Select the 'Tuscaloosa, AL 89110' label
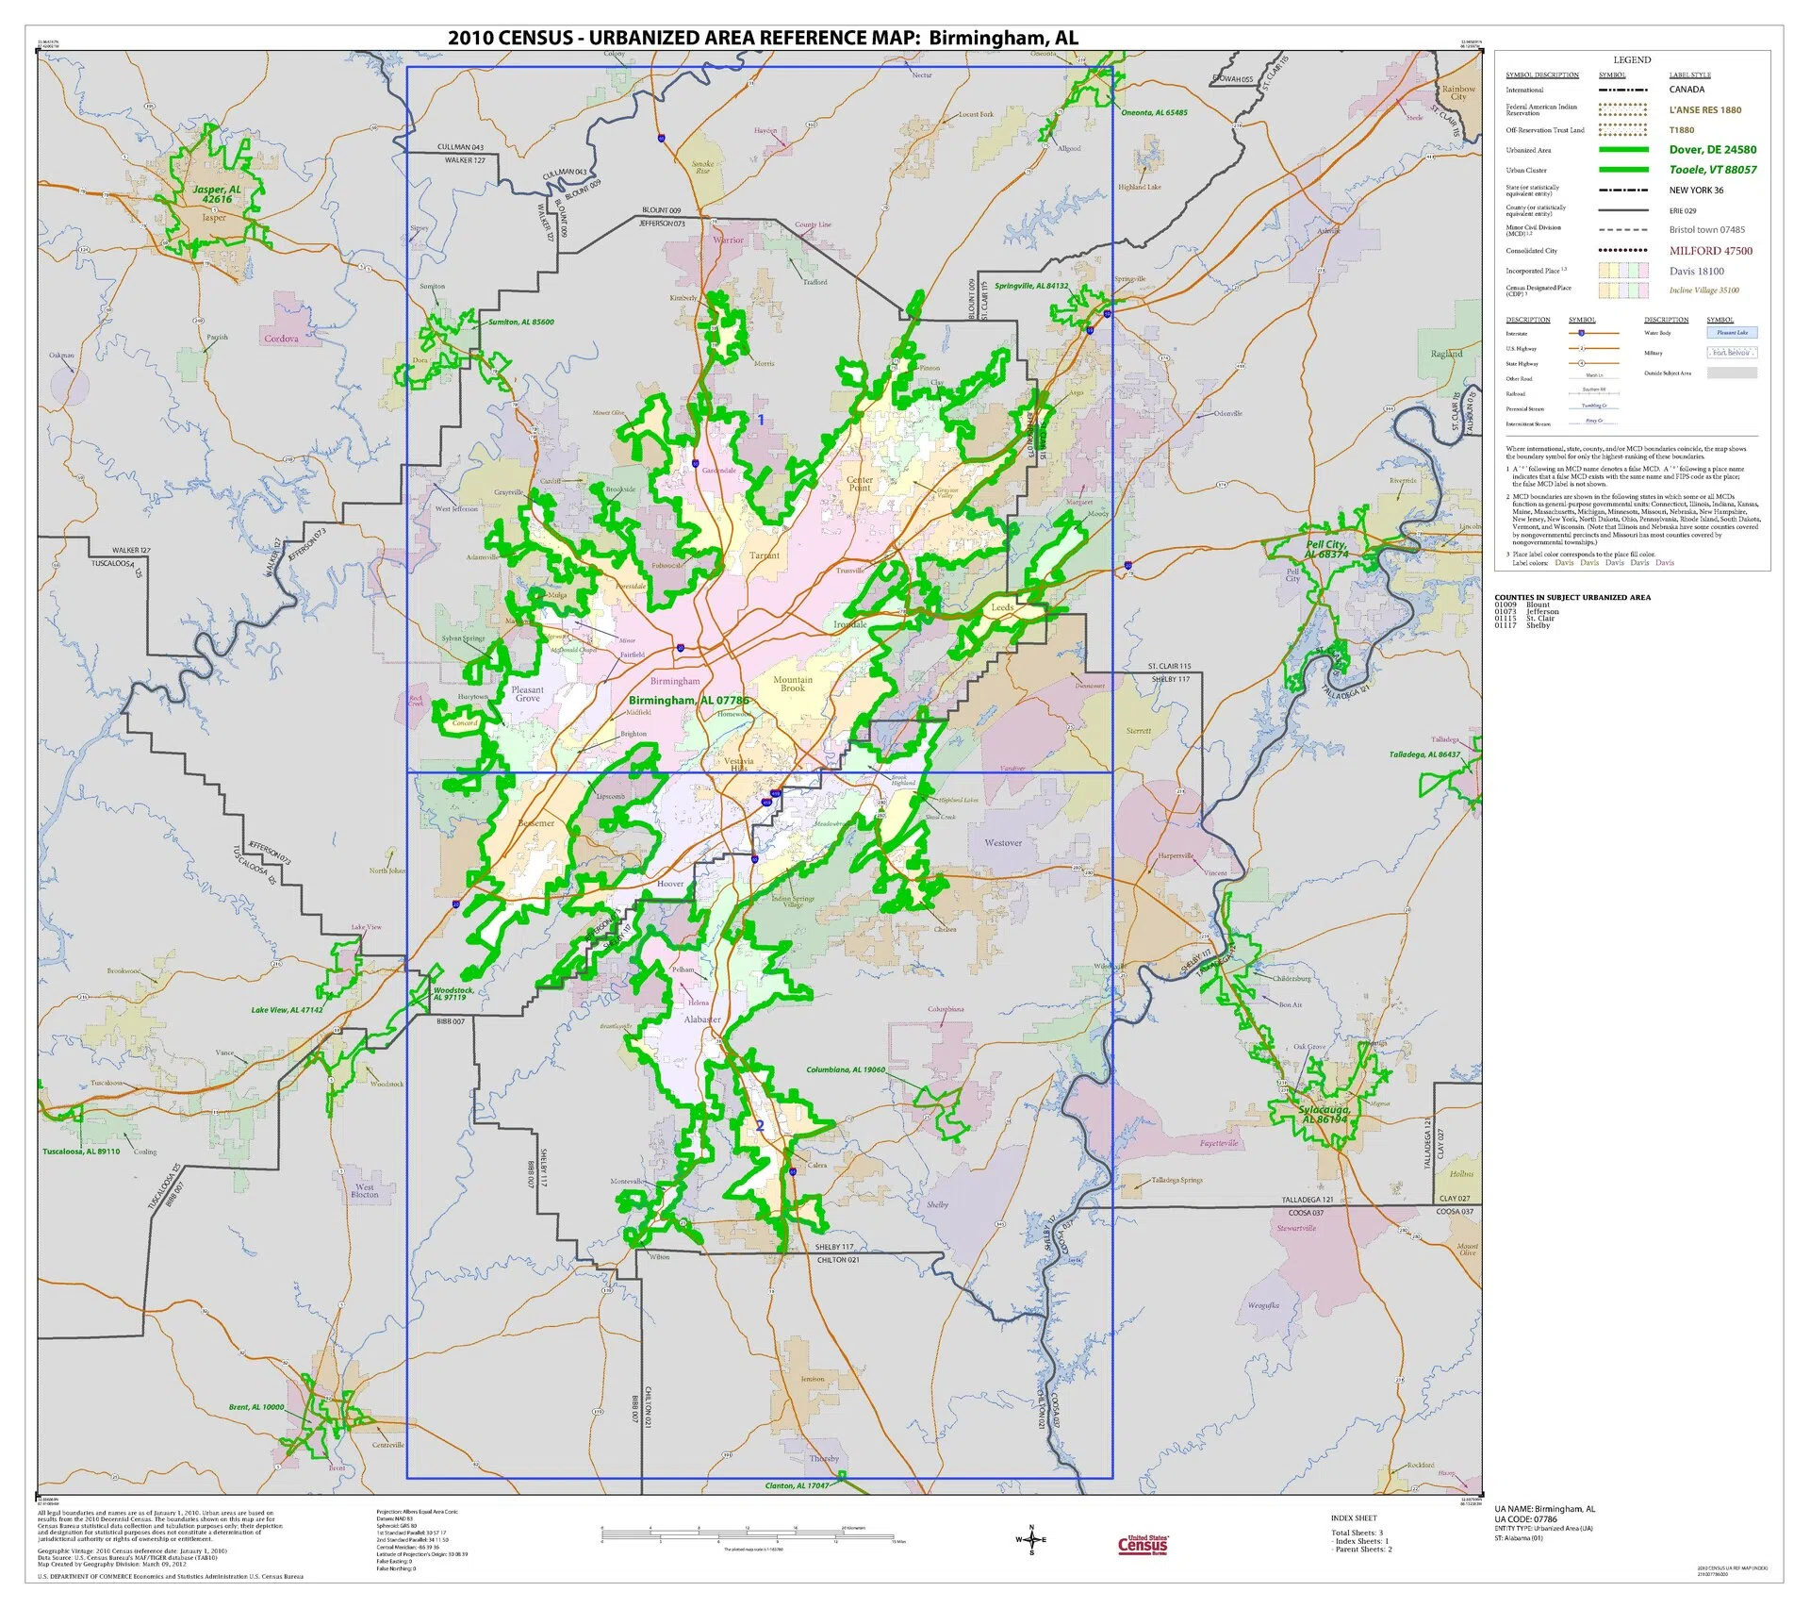The width and height of the screenshot is (1810, 1608). point(81,1152)
